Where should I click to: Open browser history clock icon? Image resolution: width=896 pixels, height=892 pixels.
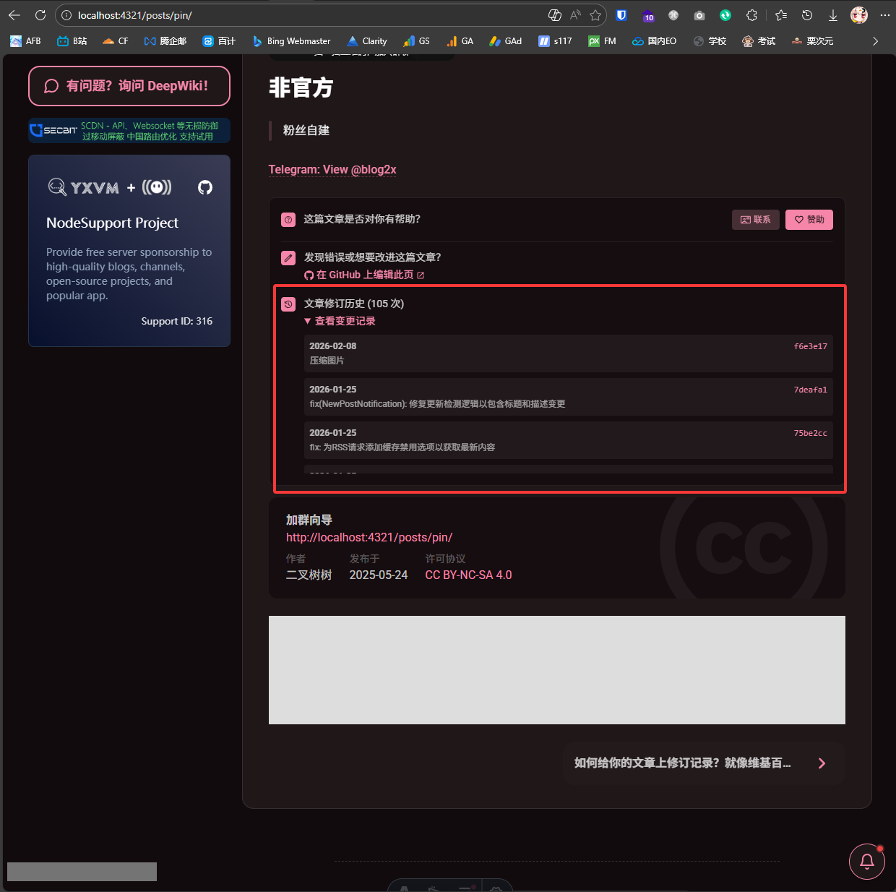pyautogui.click(x=807, y=15)
